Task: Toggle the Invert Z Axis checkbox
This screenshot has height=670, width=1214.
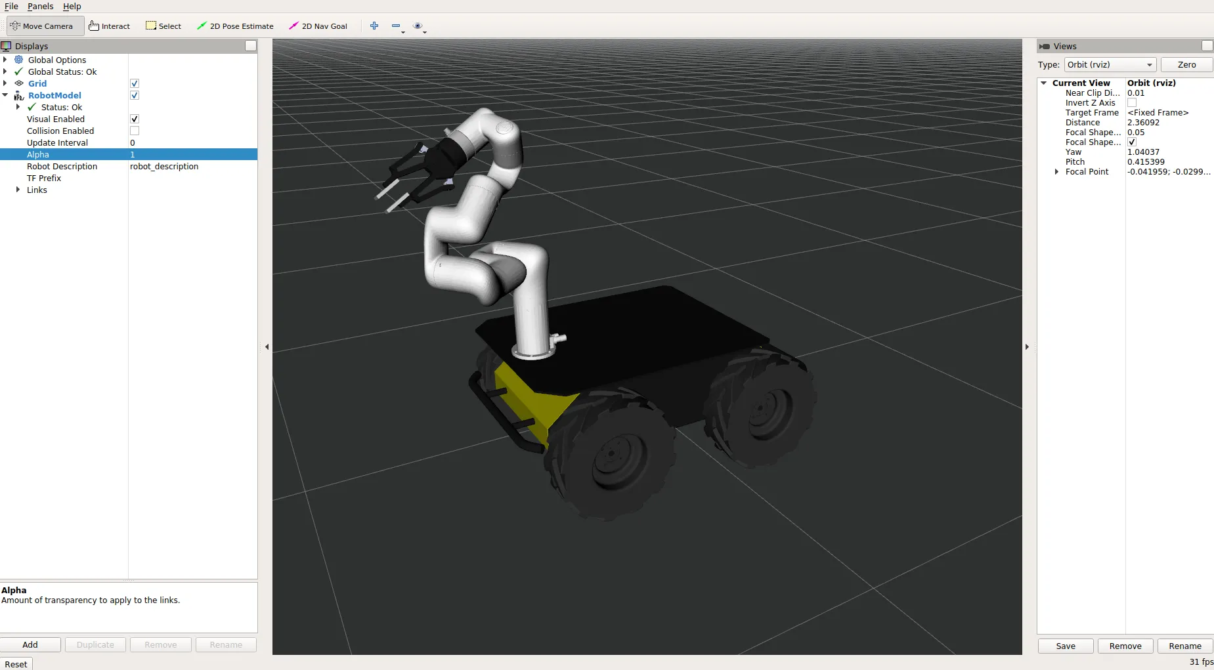Action: point(1132,103)
